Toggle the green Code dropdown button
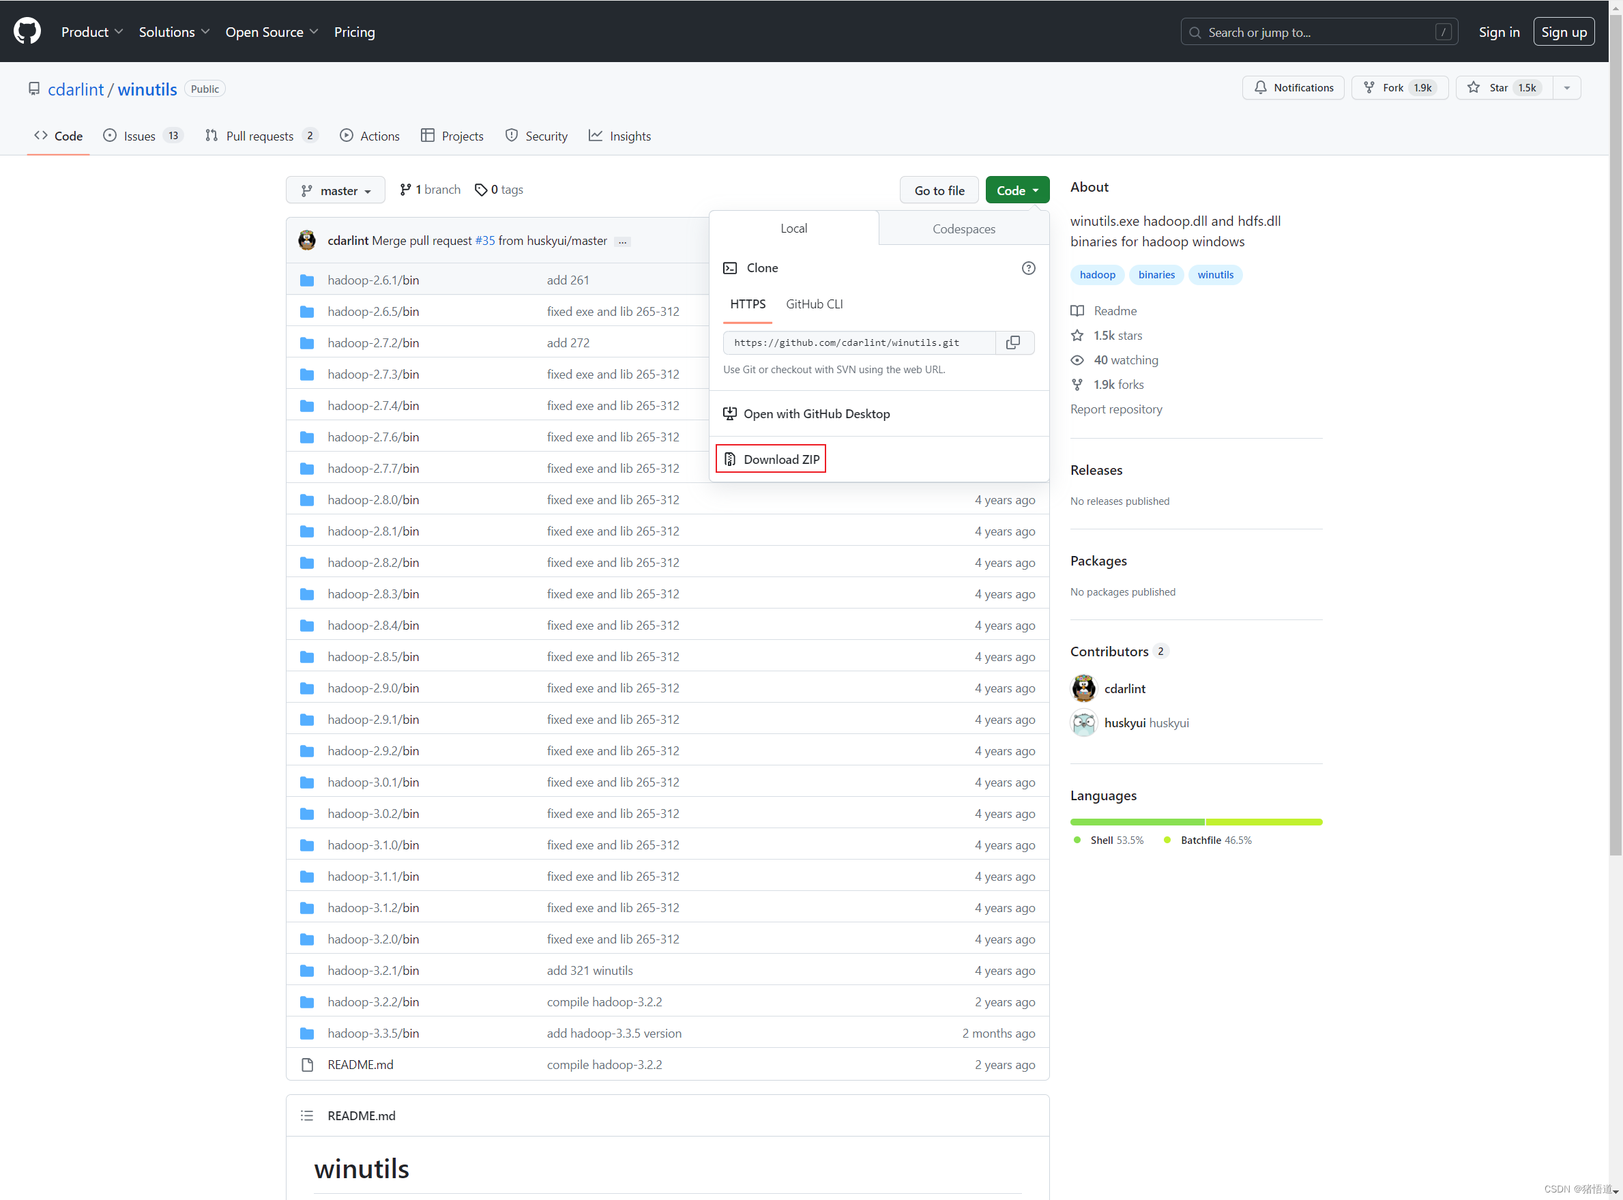 point(1017,190)
